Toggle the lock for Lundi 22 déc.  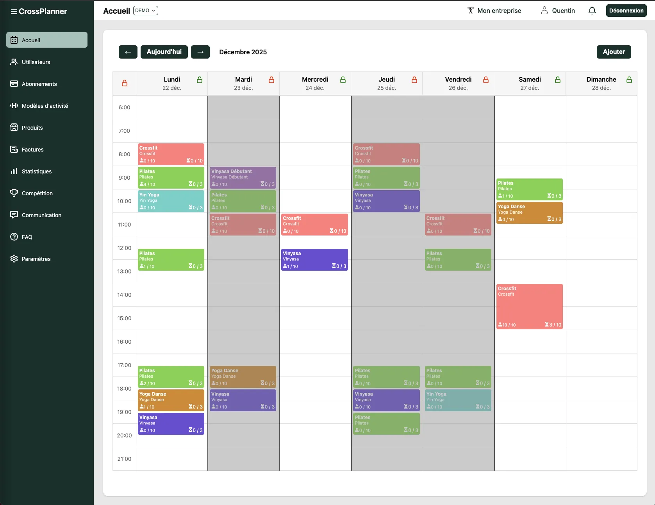200,80
